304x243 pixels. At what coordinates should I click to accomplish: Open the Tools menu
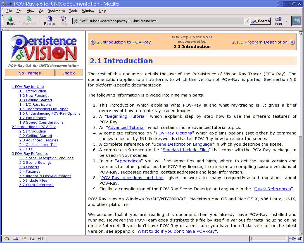73,11
